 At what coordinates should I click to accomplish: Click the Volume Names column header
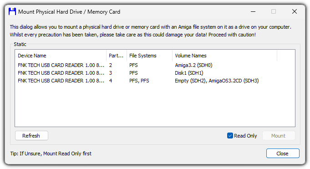(x=224, y=56)
